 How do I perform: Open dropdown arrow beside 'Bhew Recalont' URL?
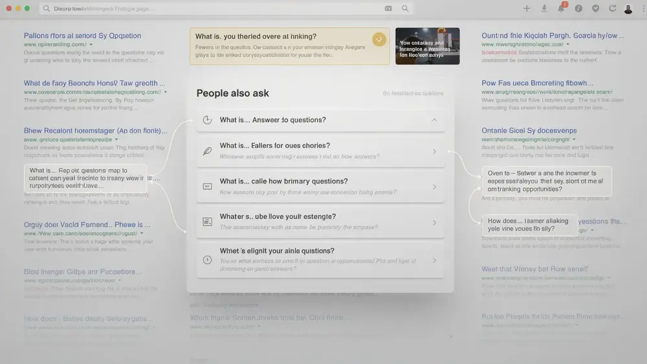pyautogui.click(x=116, y=140)
